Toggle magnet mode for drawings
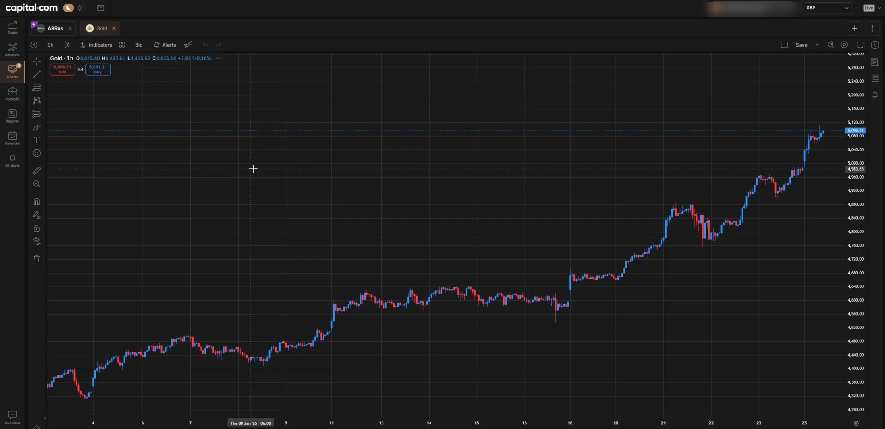Image resolution: width=885 pixels, height=429 pixels. click(x=37, y=202)
